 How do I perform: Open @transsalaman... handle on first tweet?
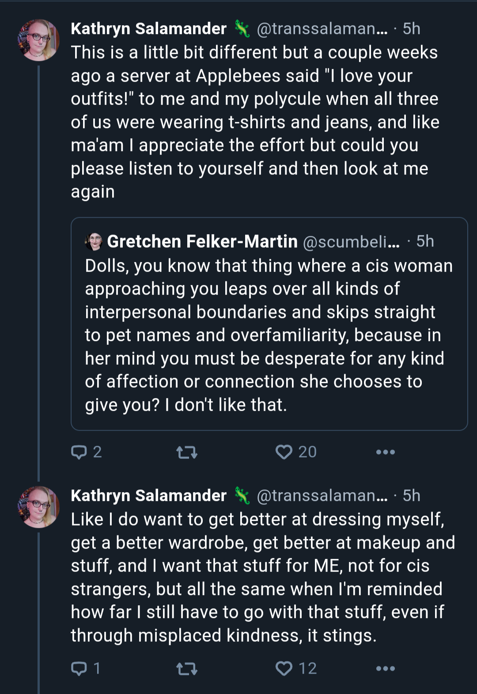[322, 29]
